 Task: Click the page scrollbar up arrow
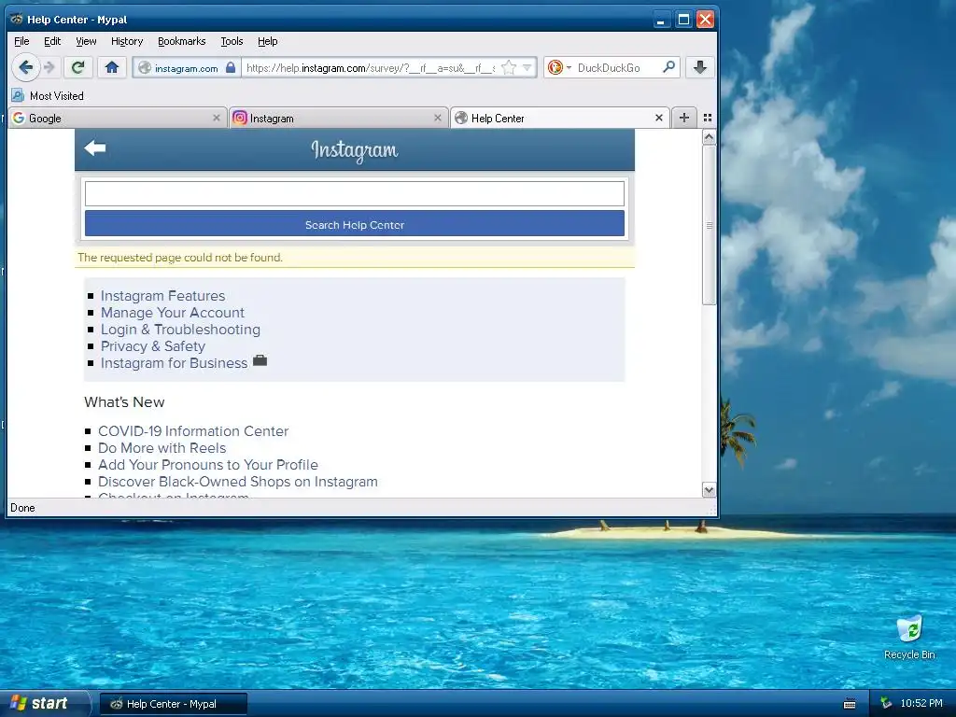[x=709, y=138]
